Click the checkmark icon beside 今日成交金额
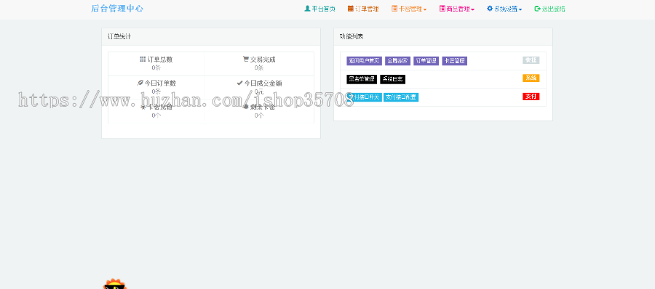The height and width of the screenshot is (289, 655). [239, 83]
